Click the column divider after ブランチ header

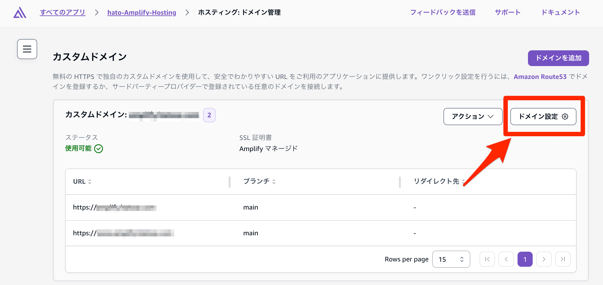pyautogui.click(x=400, y=182)
